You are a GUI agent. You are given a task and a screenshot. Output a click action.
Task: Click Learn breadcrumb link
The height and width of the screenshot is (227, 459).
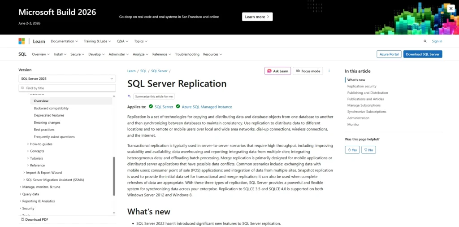click(x=131, y=71)
